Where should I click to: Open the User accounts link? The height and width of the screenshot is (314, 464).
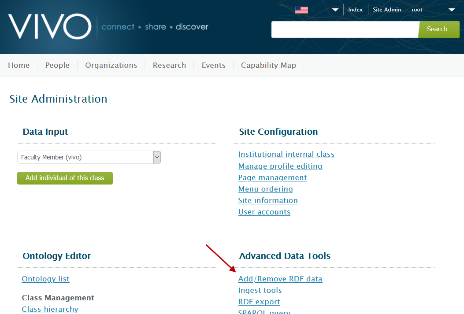tap(264, 212)
